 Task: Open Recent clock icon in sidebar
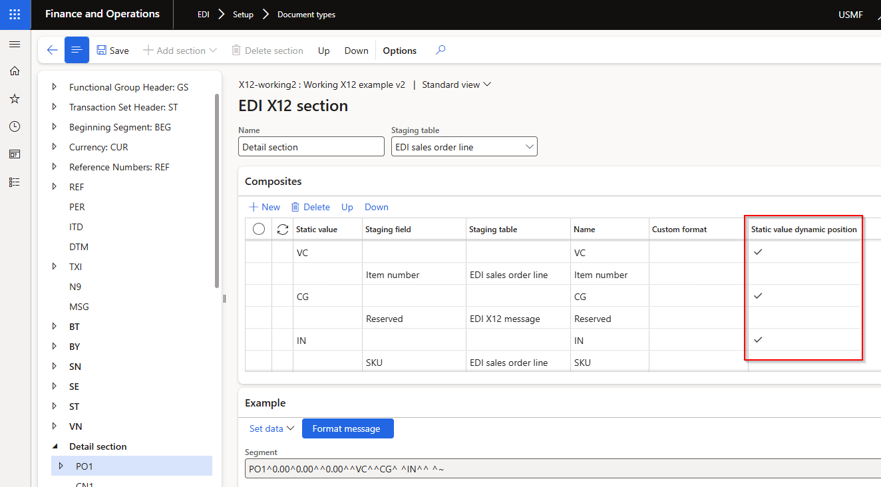(15, 126)
